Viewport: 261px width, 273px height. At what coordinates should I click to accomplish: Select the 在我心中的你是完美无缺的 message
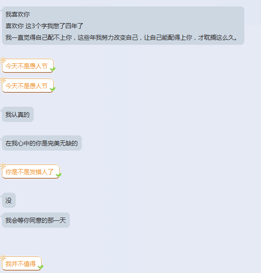click(x=42, y=143)
